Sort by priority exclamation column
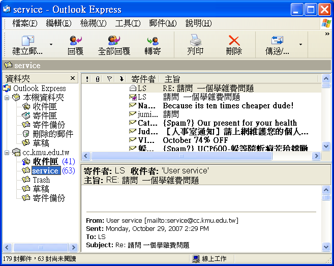Image resolution: width=334 pixels, height=266 pixels. (x=87, y=79)
